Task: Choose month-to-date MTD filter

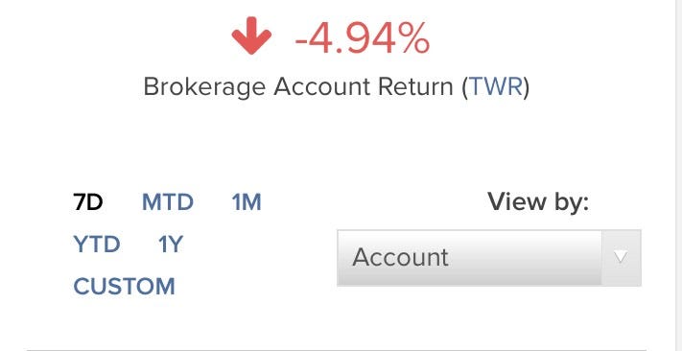Action: 168,202
